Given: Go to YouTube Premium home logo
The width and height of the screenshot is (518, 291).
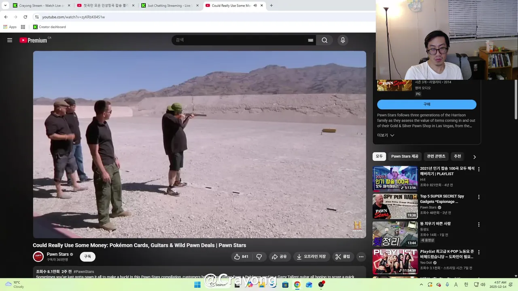Looking at the screenshot, I should tap(33, 40).
